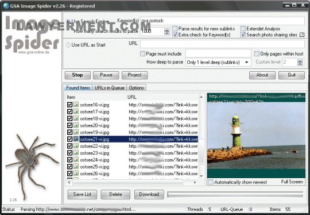Select the ostsee22-vi.jpg row

point(132,146)
